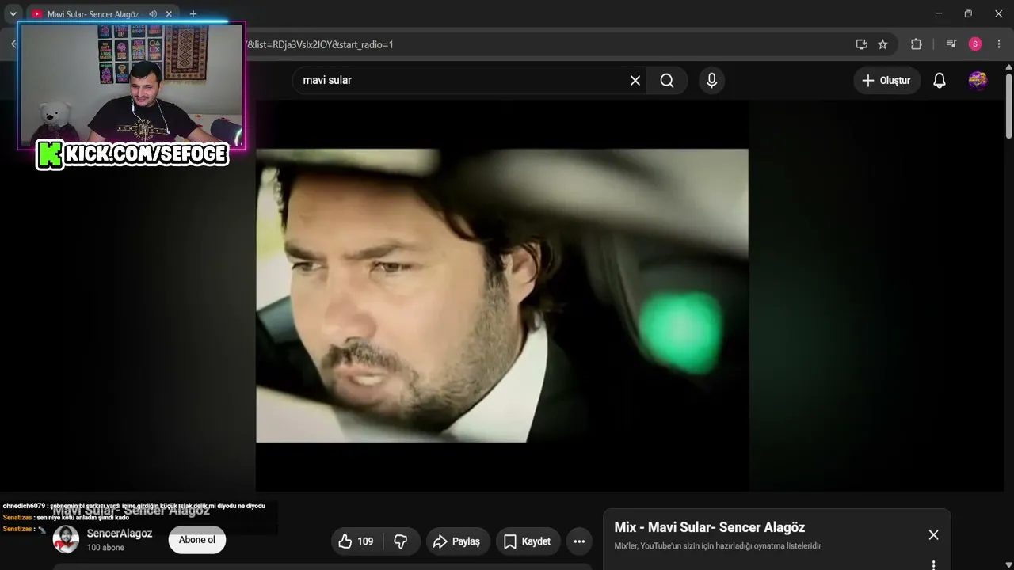This screenshot has width=1014, height=570.
Task: Clear the search box text
Action: tap(635, 80)
